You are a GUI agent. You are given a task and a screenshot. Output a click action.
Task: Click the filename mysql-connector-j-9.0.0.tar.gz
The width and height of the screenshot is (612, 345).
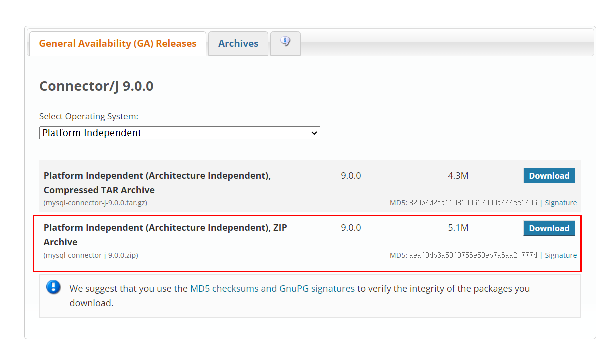click(95, 203)
